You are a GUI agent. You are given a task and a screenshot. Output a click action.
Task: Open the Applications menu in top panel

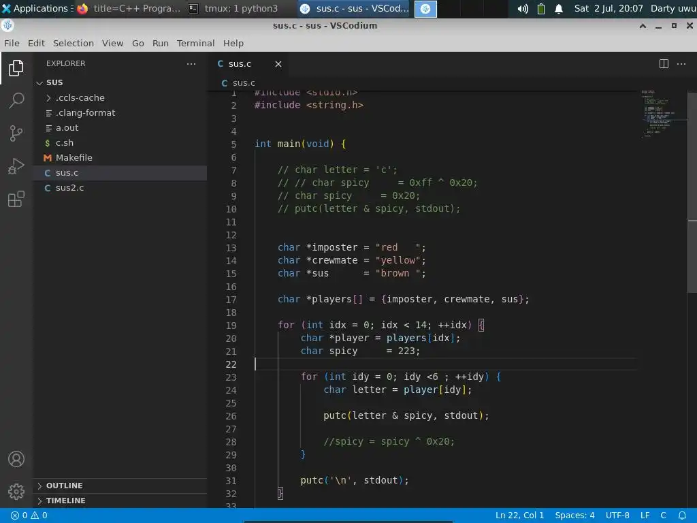(x=35, y=8)
